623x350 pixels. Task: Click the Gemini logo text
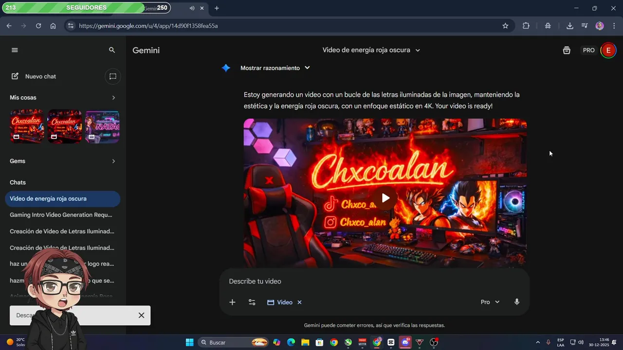146,51
